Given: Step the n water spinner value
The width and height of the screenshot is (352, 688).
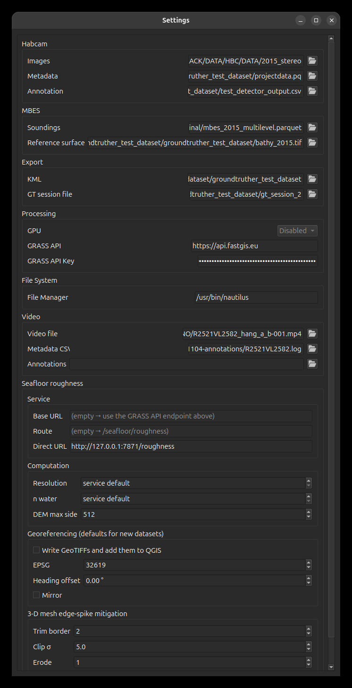Looking at the screenshot, I should pos(309,499).
